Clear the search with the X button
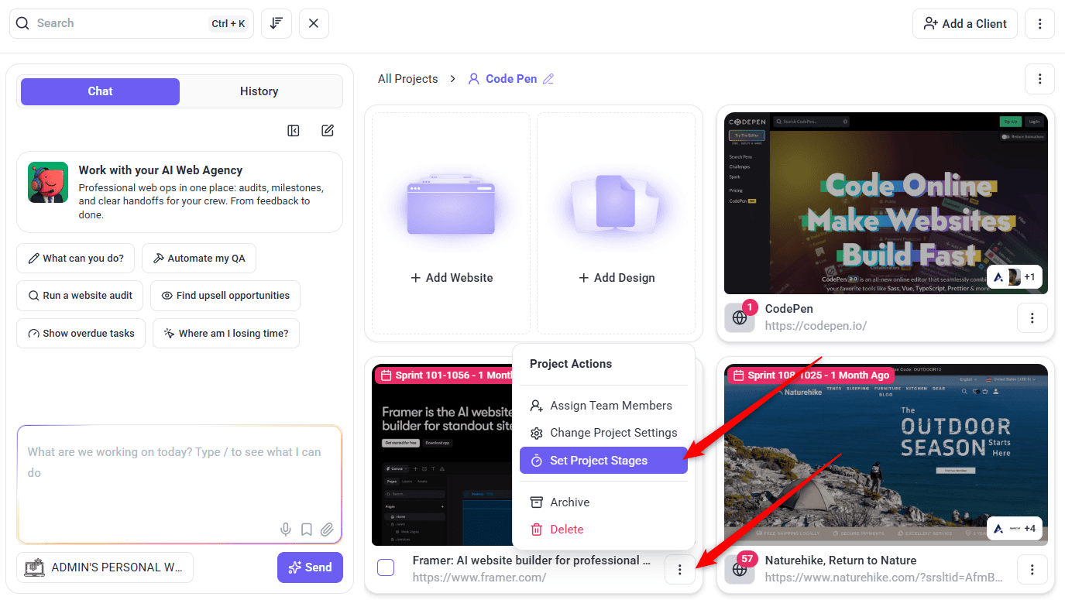 (x=314, y=23)
